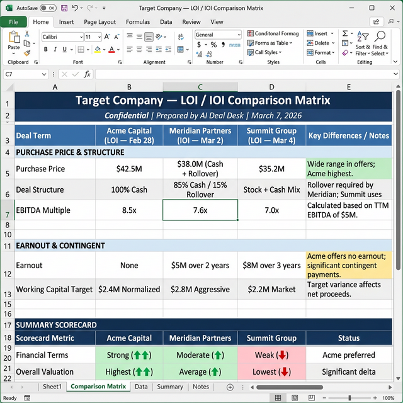This screenshot has width=403, height=403.
Task: Click the green File button
Action: pos(13,22)
